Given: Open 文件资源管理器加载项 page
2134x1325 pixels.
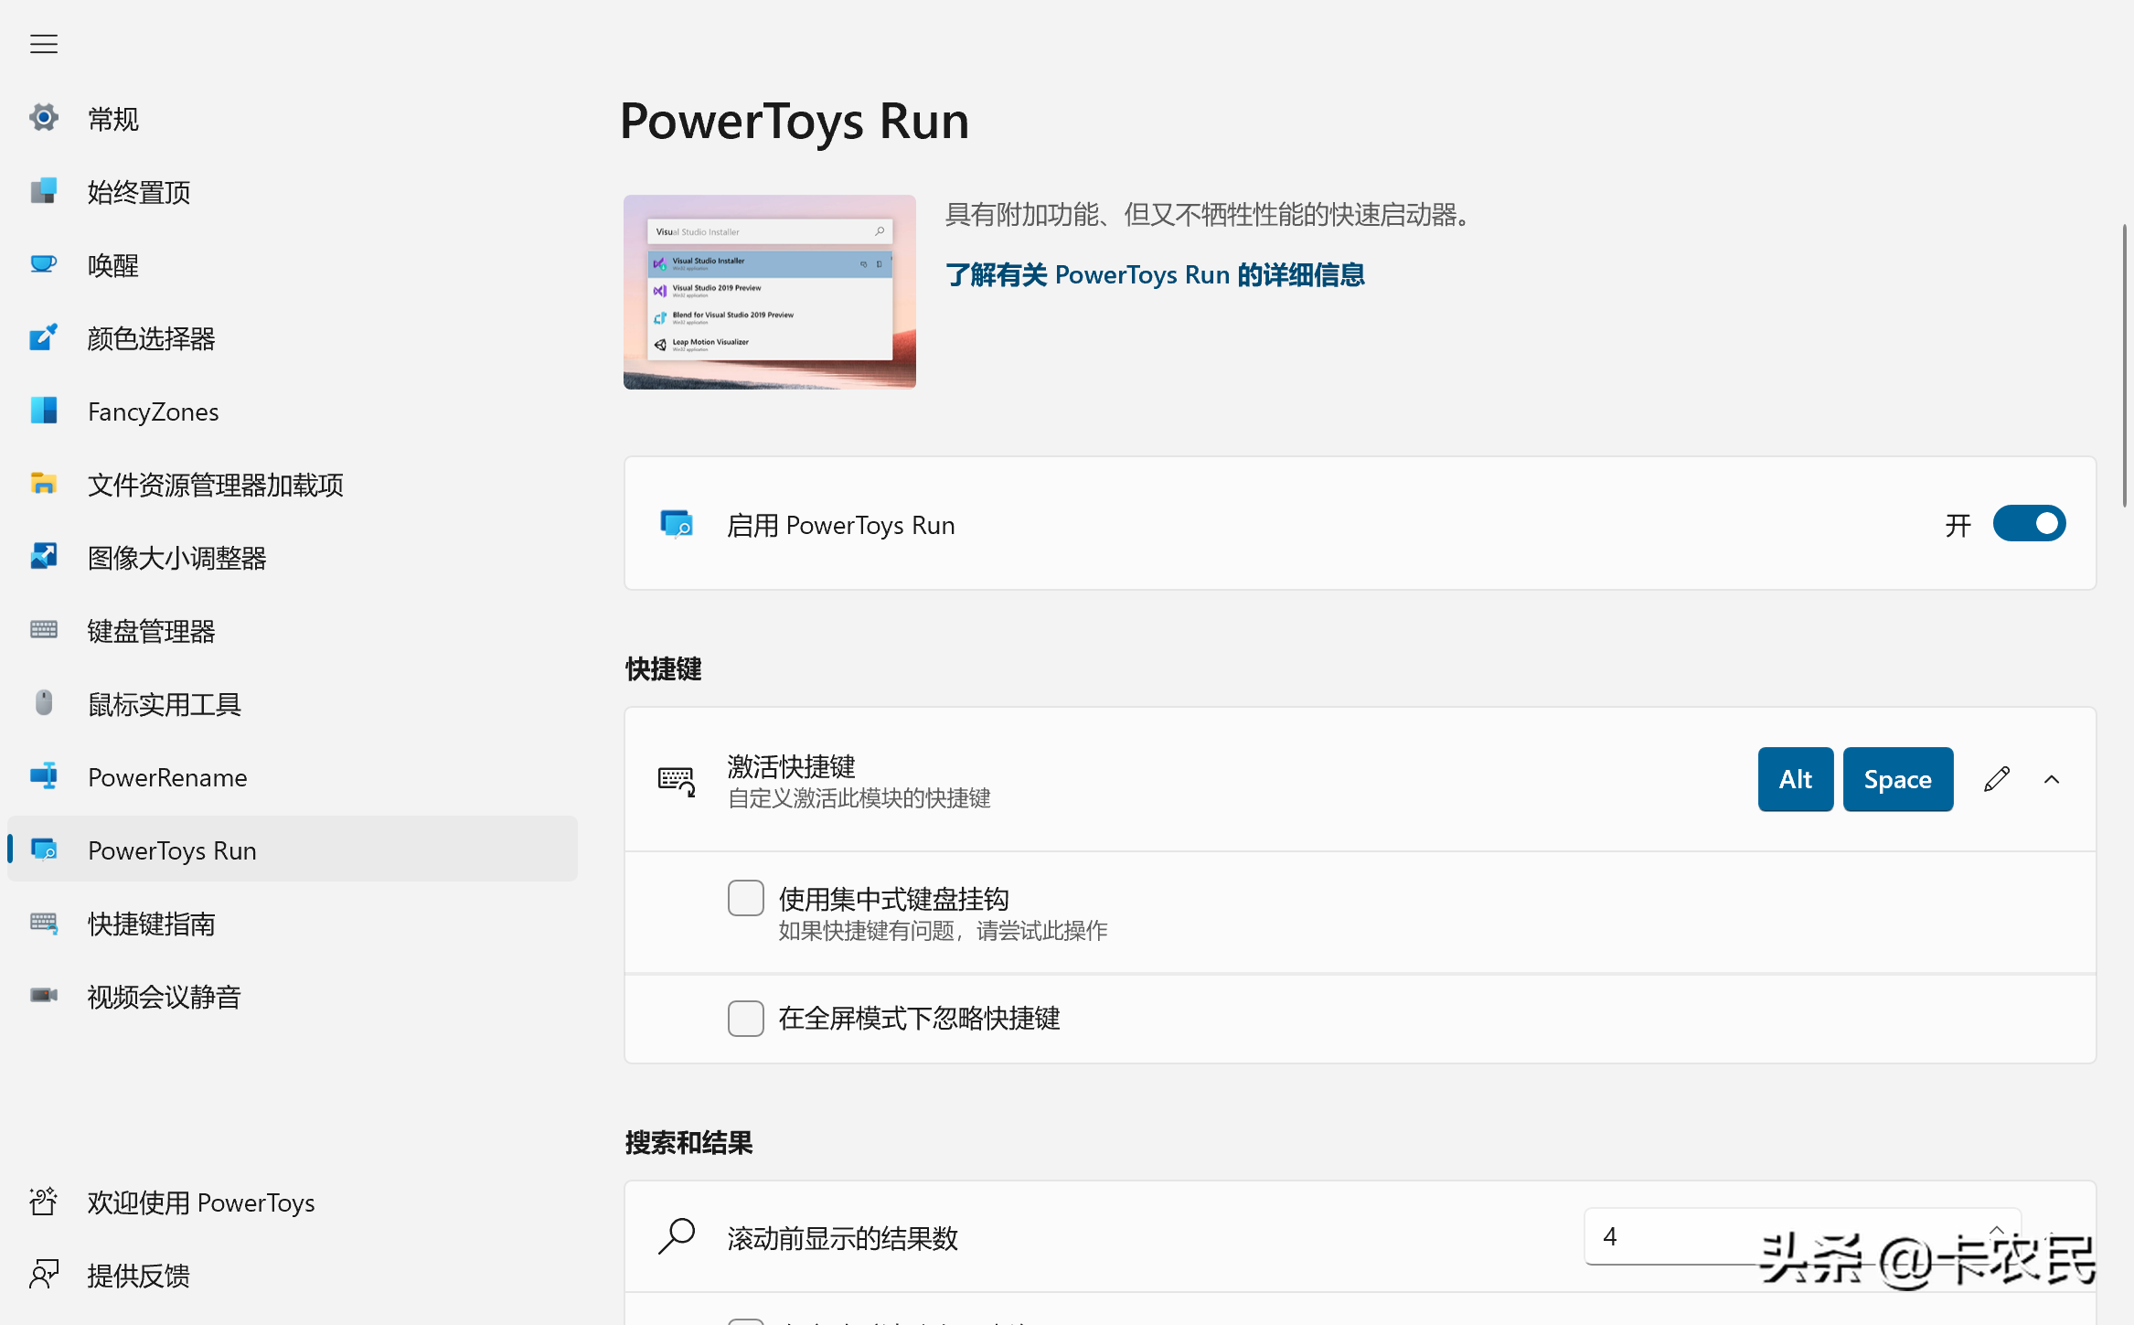Looking at the screenshot, I should (x=293, y=484).
